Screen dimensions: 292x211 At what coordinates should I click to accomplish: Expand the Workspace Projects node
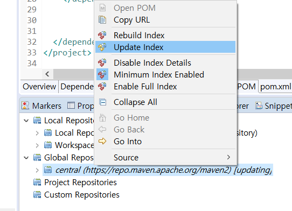tap(37, 145)
